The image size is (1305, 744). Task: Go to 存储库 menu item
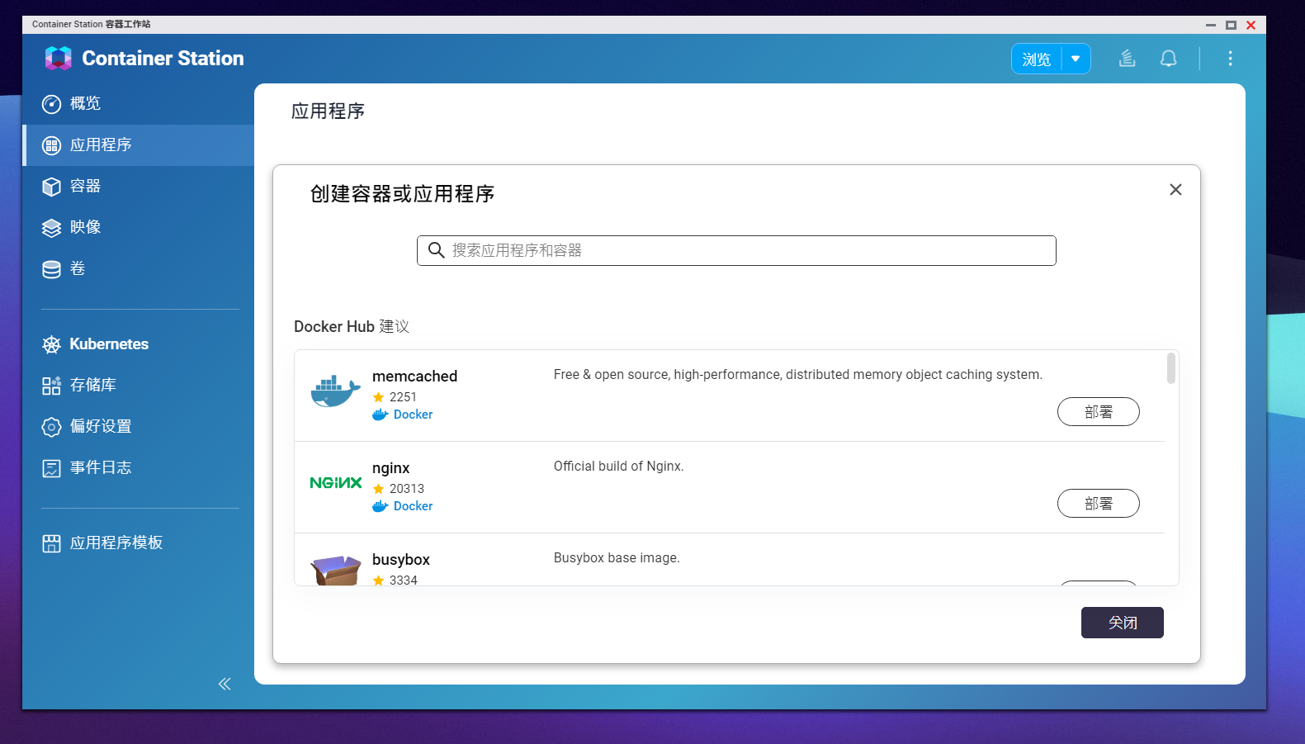[138, 386]
